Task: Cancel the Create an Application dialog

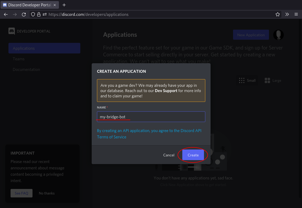Action: [169, 155]
